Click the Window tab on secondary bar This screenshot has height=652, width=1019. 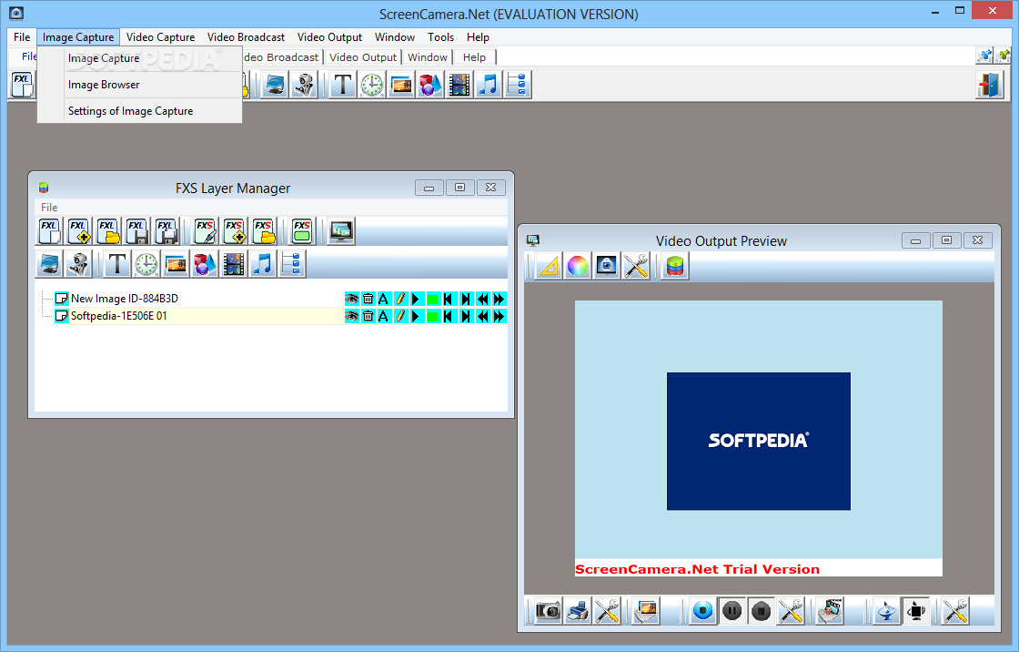[428, 57]
